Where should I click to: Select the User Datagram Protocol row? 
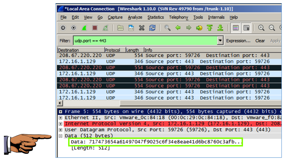pos(173,130)
